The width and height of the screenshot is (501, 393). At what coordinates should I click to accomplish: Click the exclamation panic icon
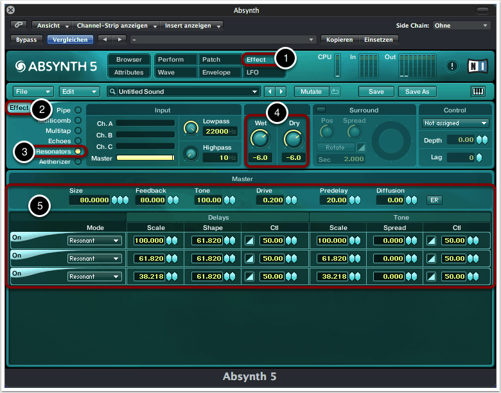coord(452,66)
